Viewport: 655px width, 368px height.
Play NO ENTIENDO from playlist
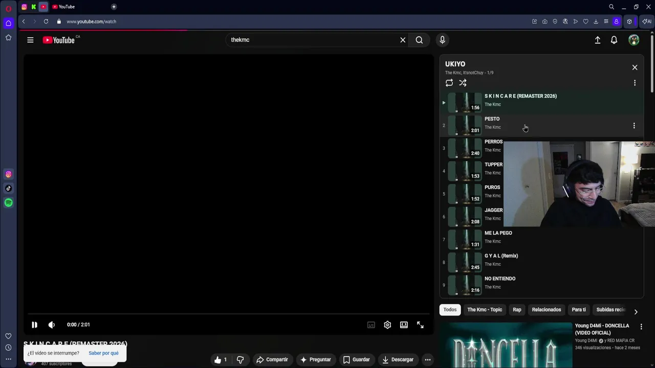click(x=541, y=285)
